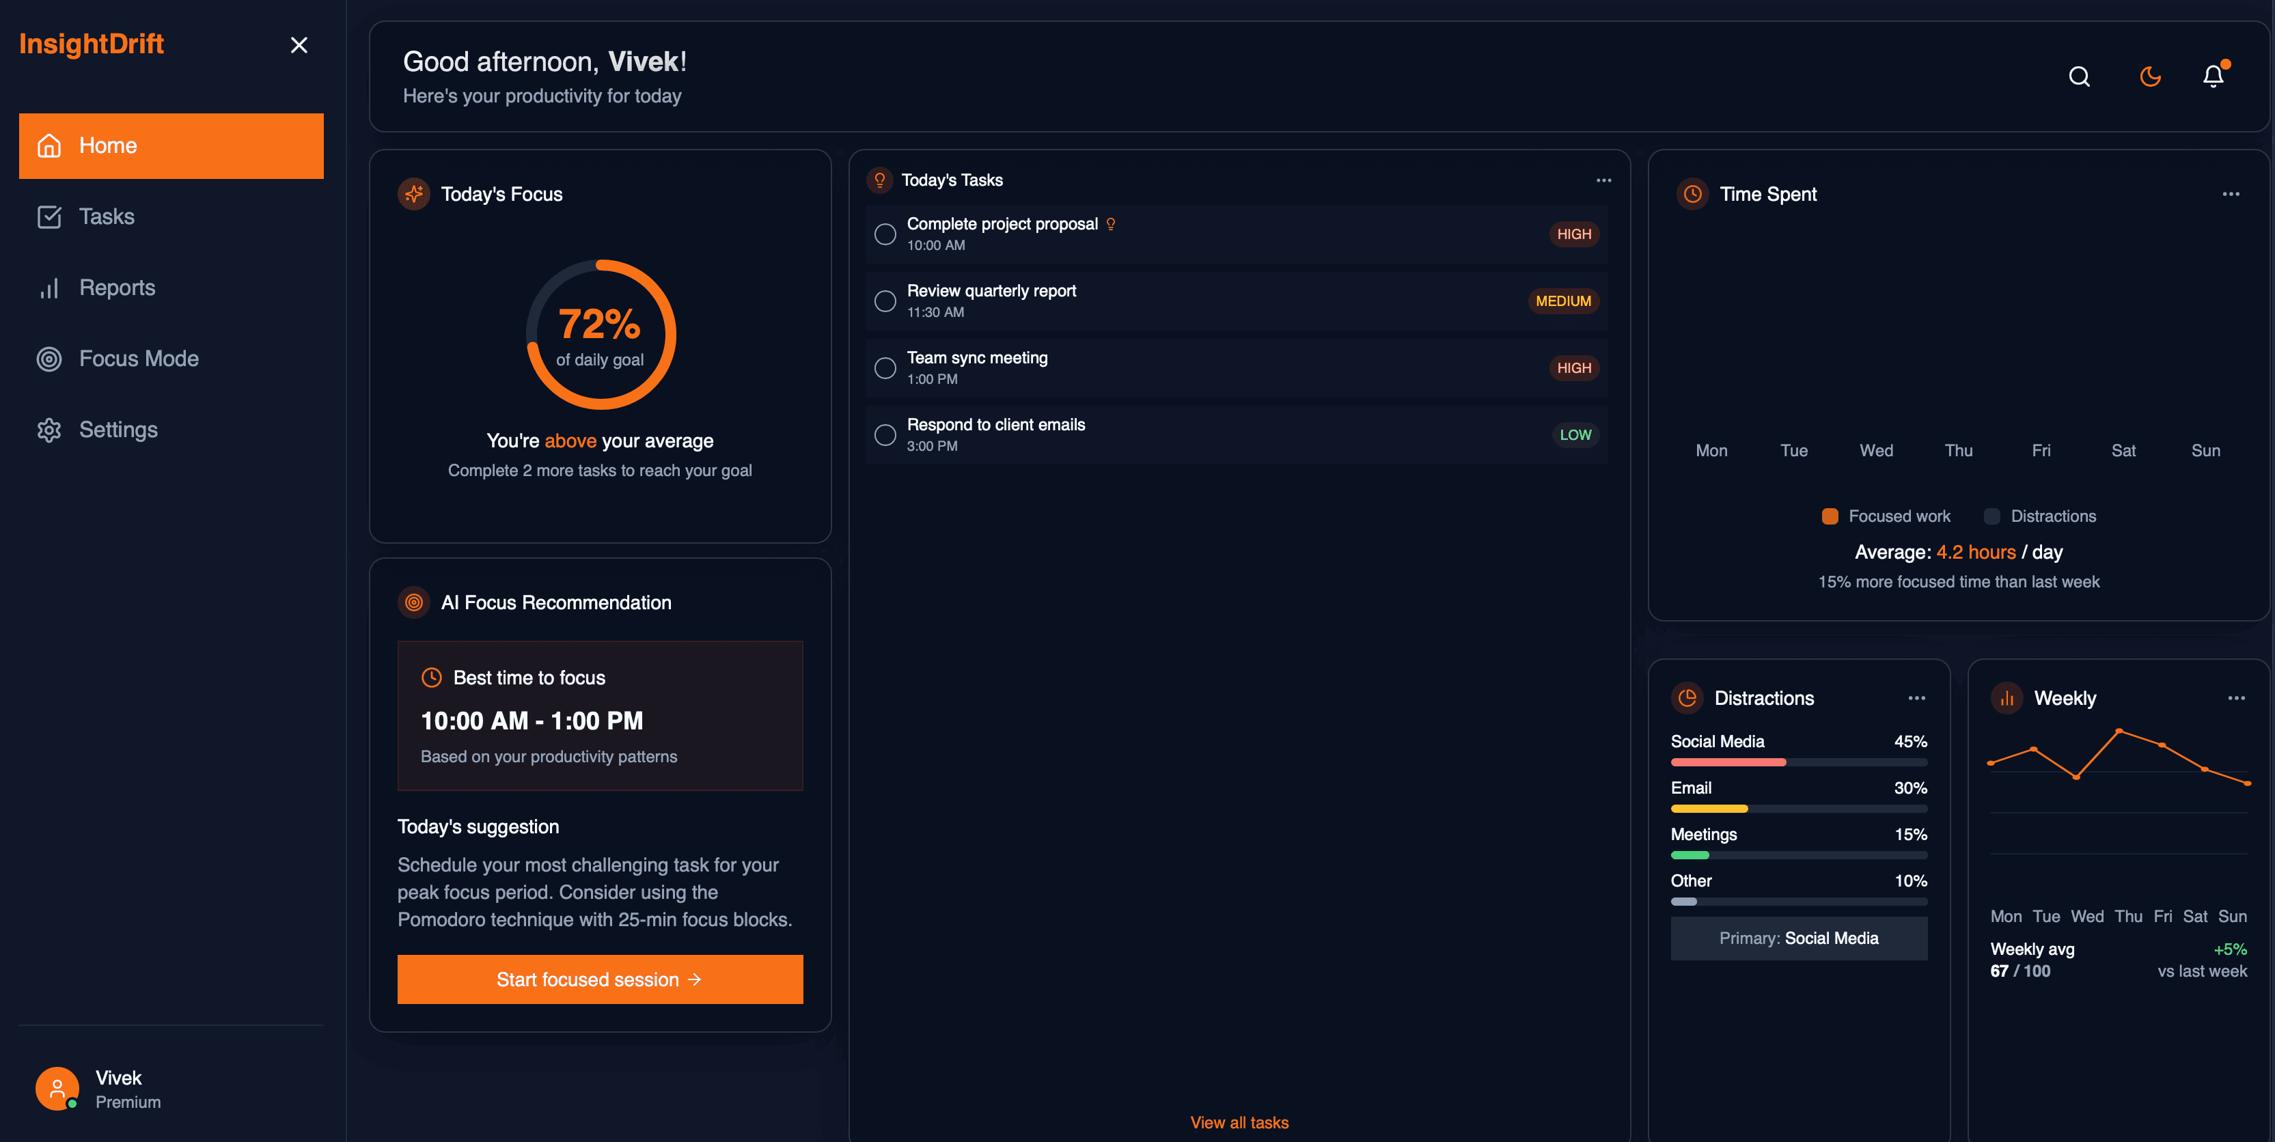
Task: Click the Weekly bar chart icon
Action: 2007,698
